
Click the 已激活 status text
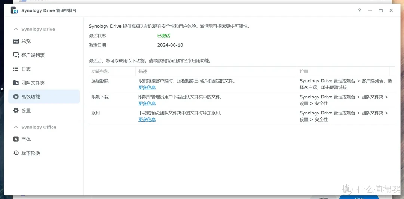click(164, 36)
